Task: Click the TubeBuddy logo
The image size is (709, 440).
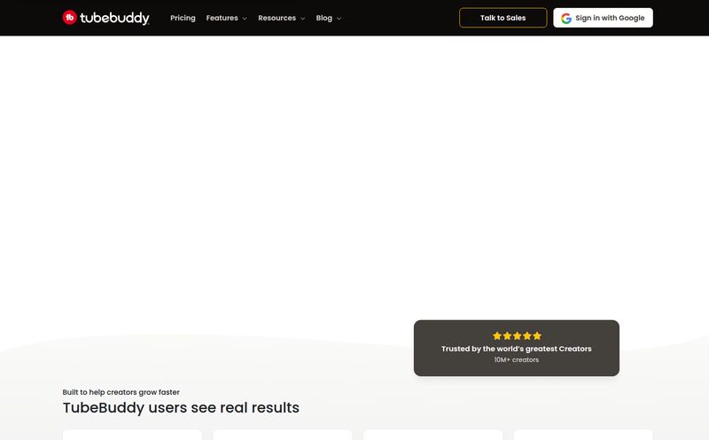Action: [x=105, y=18]
